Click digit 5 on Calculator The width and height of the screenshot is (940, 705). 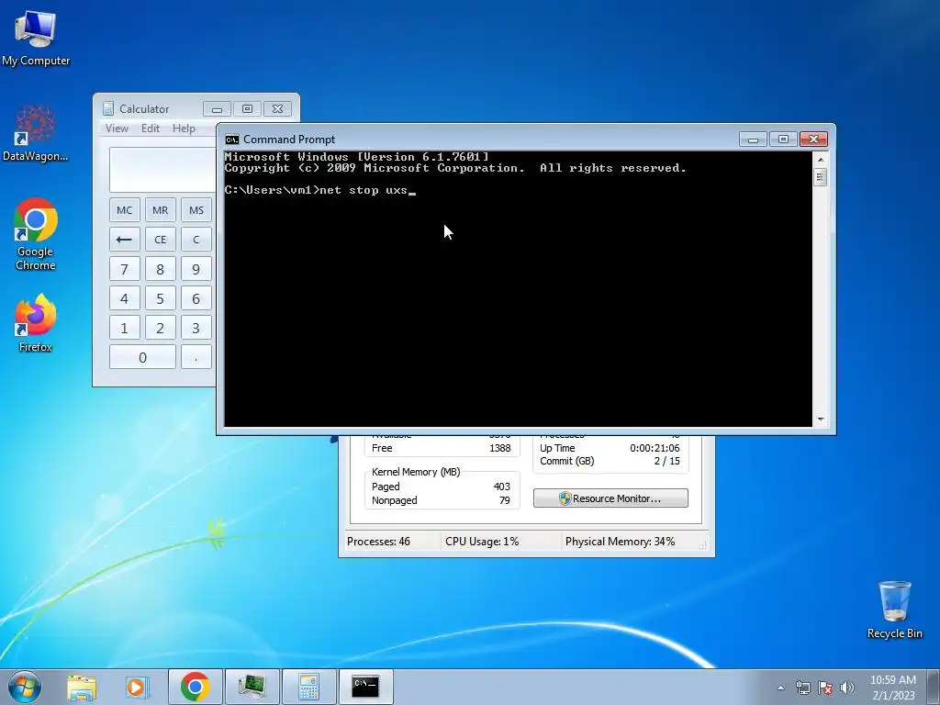pyautogui.click(x=160, y=298)
